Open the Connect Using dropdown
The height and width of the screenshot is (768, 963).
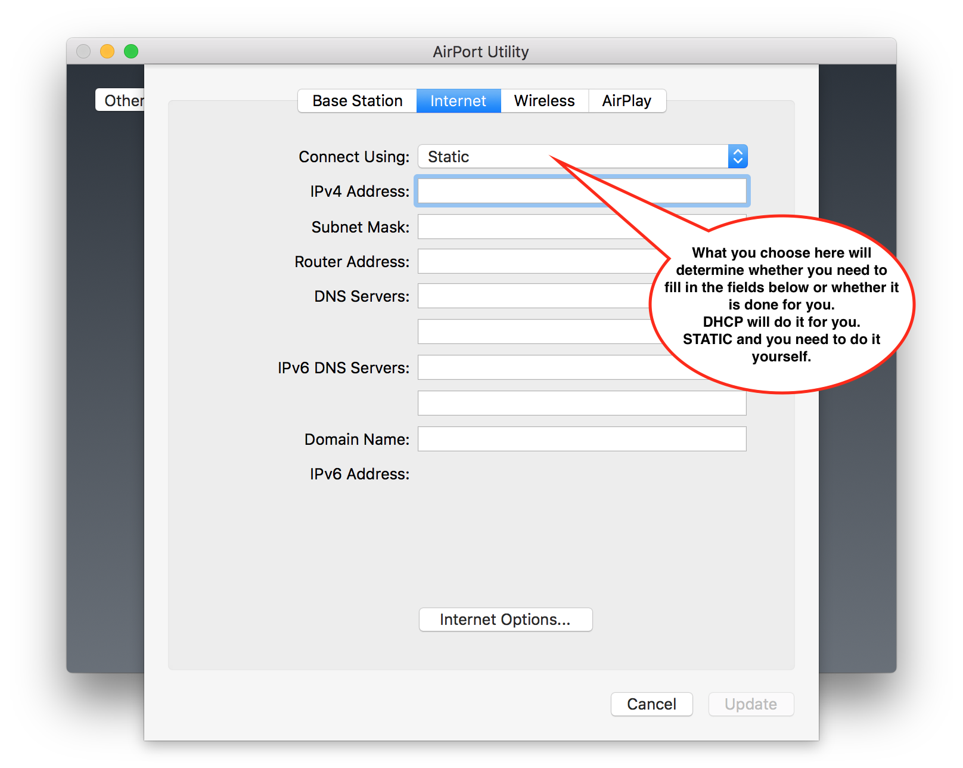(582, 157)
